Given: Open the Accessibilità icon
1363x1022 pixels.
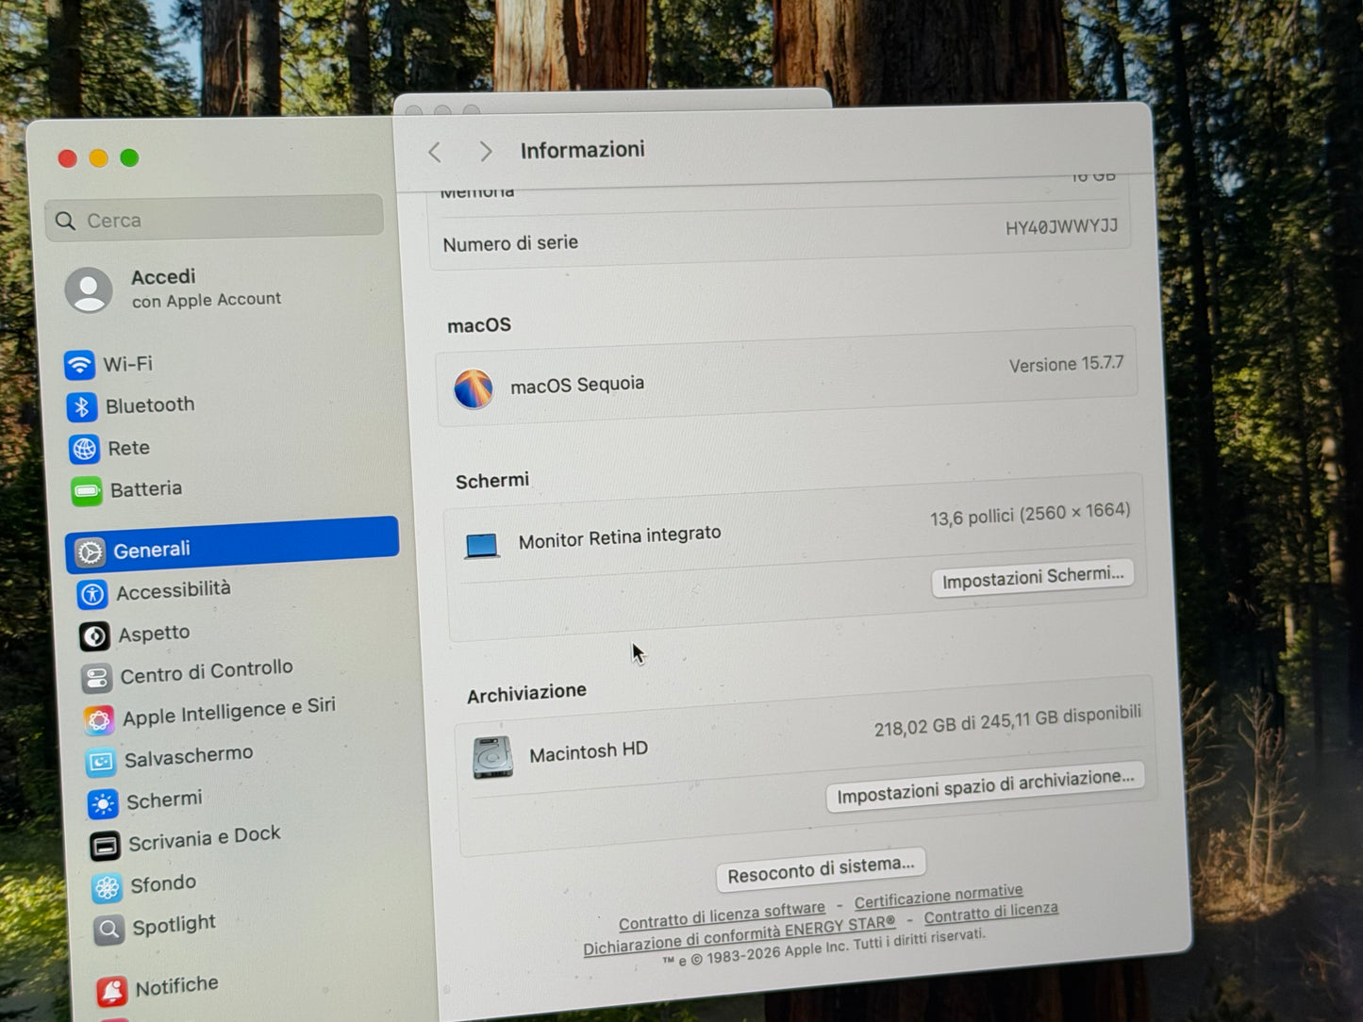Looking at the screenshot, I should tap(92, 594).
